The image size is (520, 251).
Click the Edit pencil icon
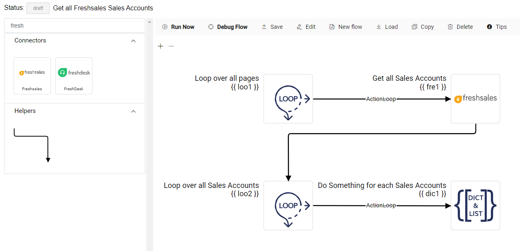pos(300,27)
